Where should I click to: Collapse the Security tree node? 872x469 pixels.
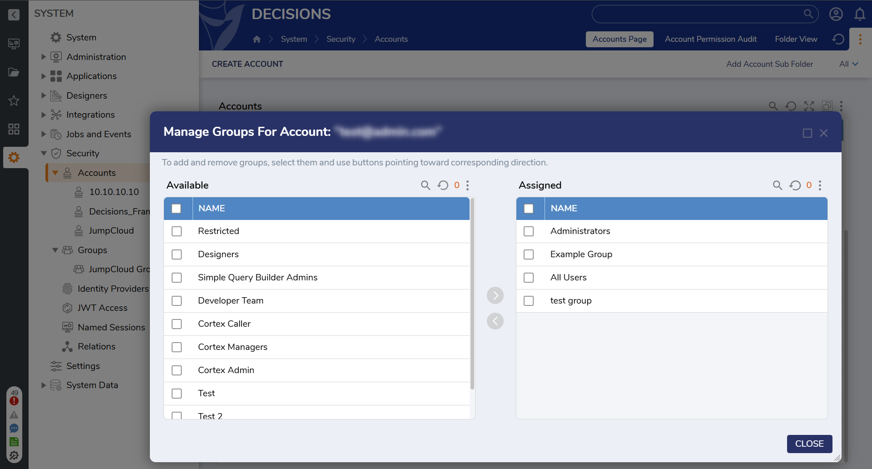(x=44, y=154)
